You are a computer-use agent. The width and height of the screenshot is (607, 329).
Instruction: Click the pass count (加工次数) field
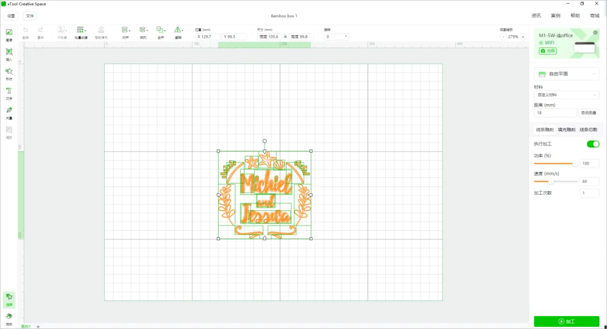tap(589, 193)
